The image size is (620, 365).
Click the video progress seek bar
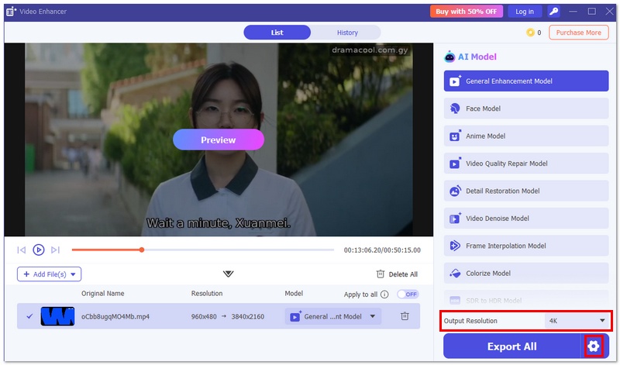coord(201,250)
